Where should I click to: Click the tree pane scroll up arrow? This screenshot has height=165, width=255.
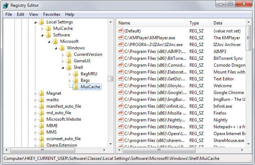point(111,22)
